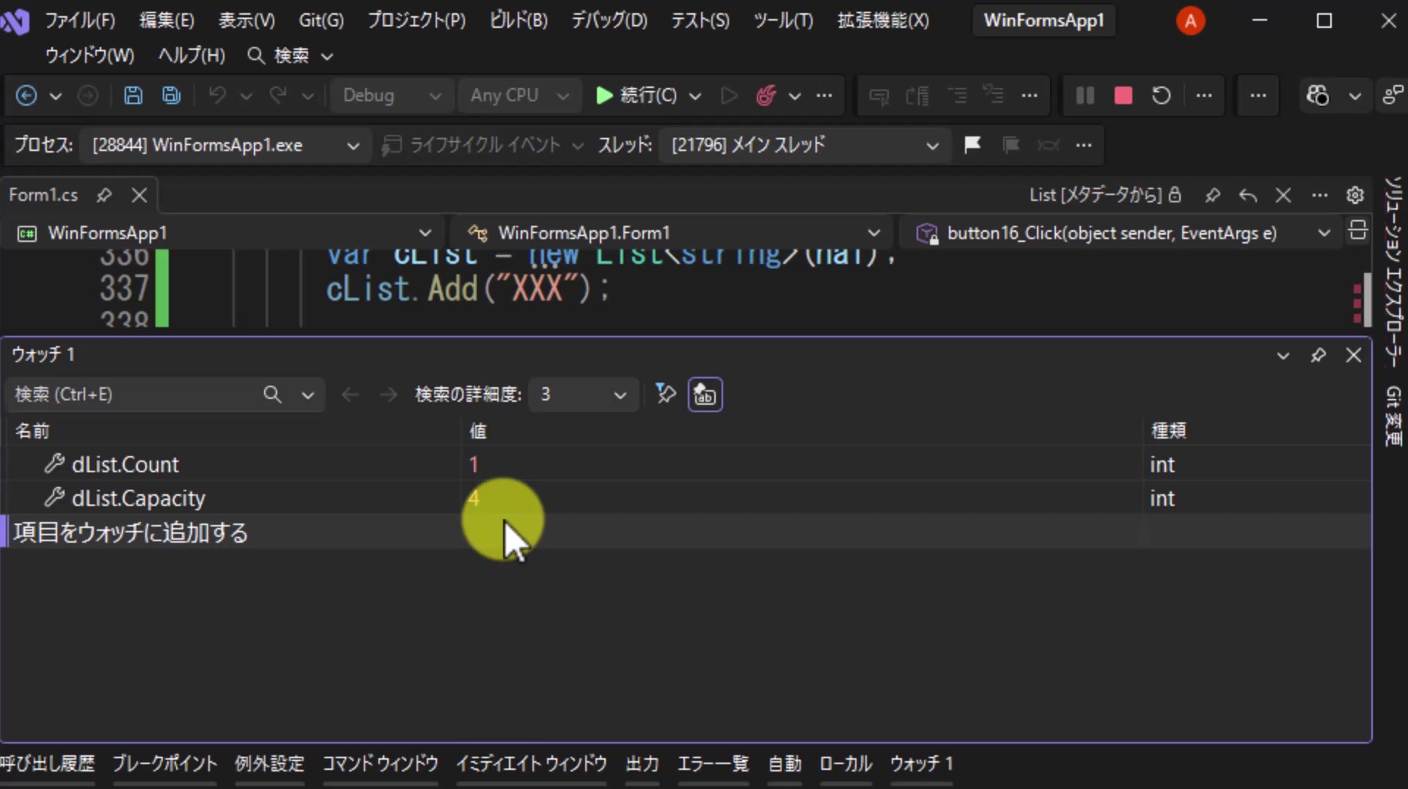Viewport: 1408px width, 789px height.
Task: Switch to the ローカル tab
Action: [x=846, y=764]
